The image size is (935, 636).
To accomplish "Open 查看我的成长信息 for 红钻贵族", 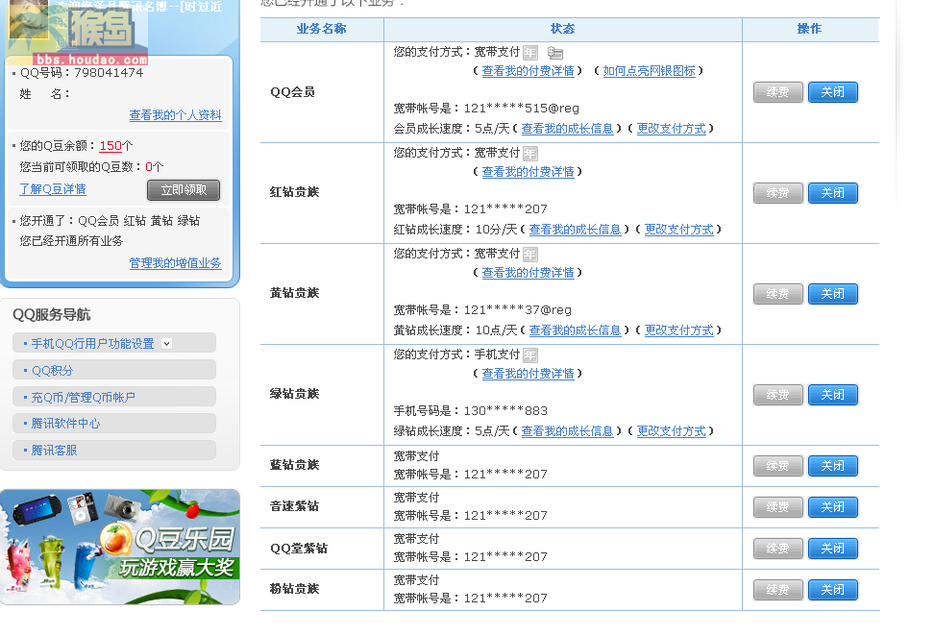I will (575, 230).
